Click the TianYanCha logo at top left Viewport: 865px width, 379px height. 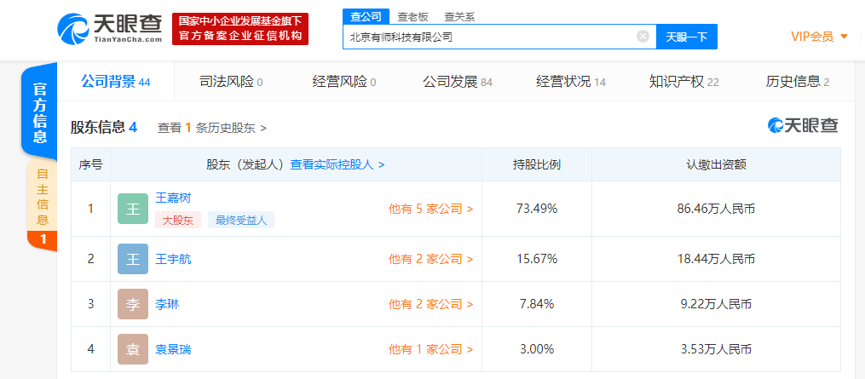(109, 29)
